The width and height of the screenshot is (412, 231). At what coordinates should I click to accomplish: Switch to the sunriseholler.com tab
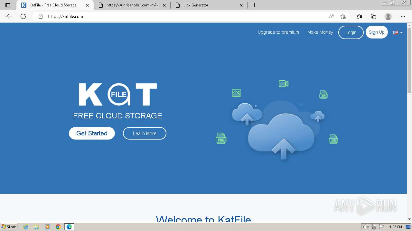[x=132, y=5]
